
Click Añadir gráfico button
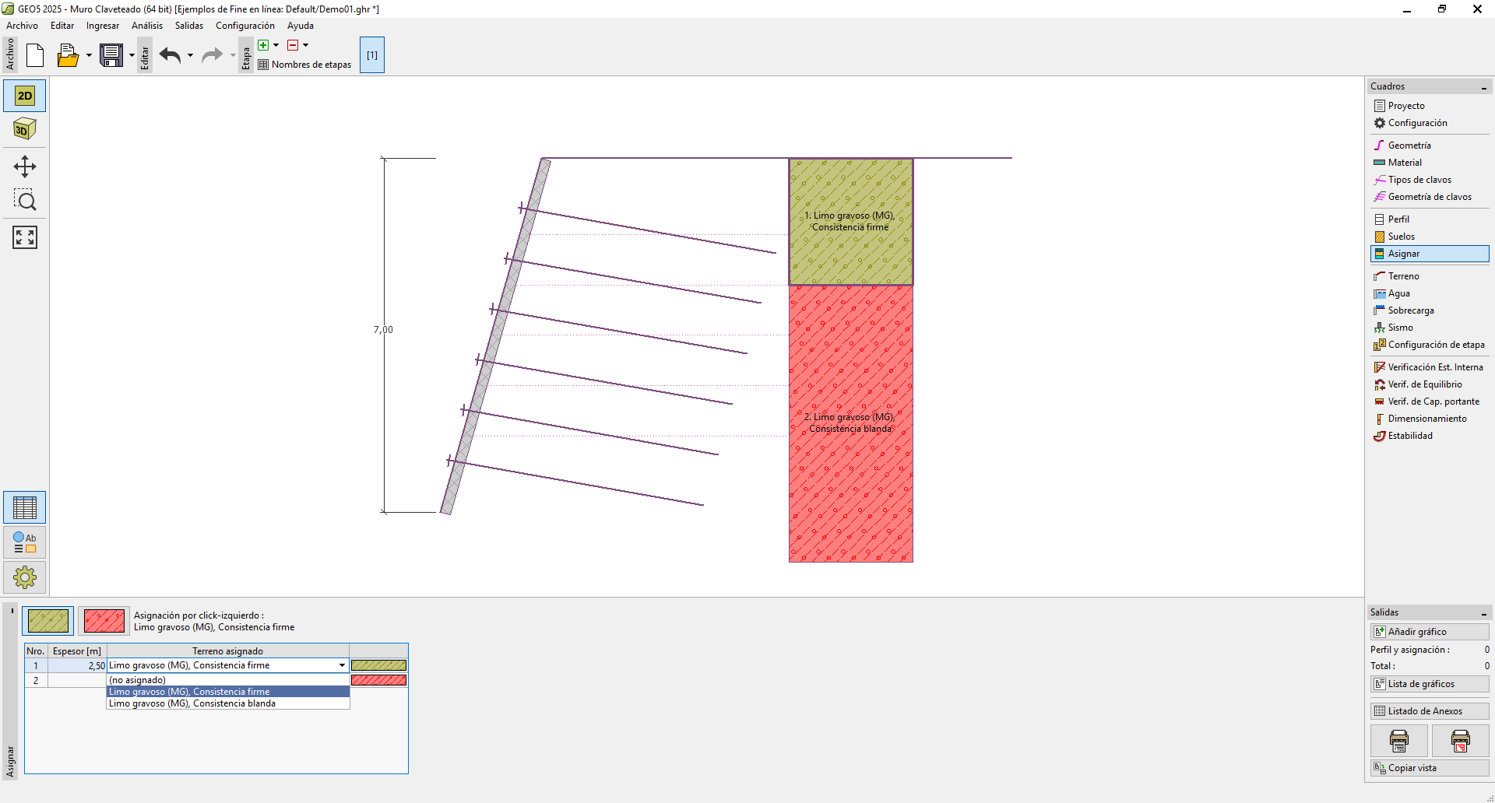1430,632
